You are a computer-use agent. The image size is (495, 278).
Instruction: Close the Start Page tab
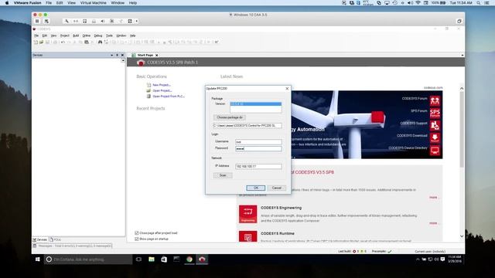point(156,55)
